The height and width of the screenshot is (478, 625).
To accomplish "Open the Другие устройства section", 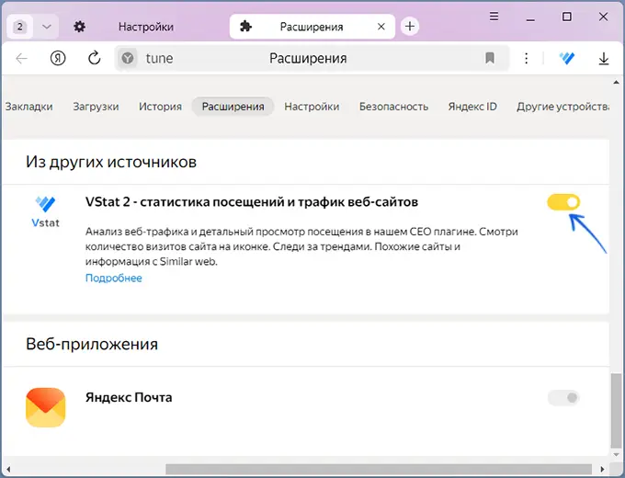I will point(562,107).
